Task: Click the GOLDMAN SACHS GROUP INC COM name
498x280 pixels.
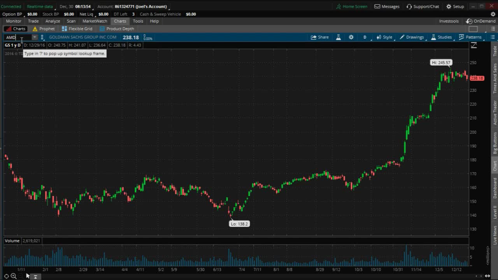Action: point(83,37)
